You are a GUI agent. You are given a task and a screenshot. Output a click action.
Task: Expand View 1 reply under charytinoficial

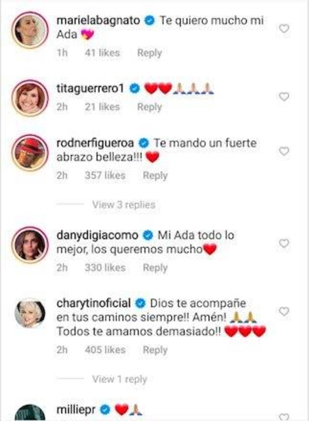(120, 379)
